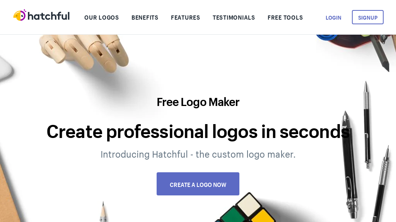
Task: Click the thin silver-tipped pen image
Action: (367, 124)
